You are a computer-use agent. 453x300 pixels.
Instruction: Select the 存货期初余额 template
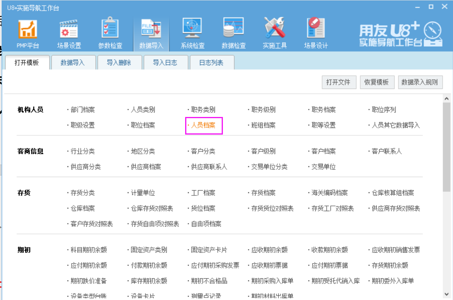(x=390, y=266)
